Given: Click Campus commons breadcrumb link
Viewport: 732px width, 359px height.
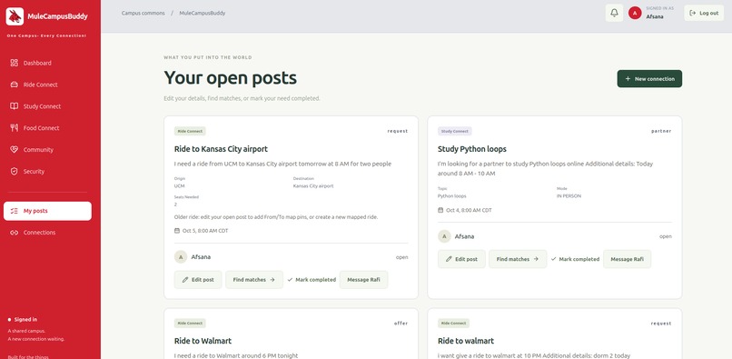Looking at the screenshot, I should (x=143, y=13).
